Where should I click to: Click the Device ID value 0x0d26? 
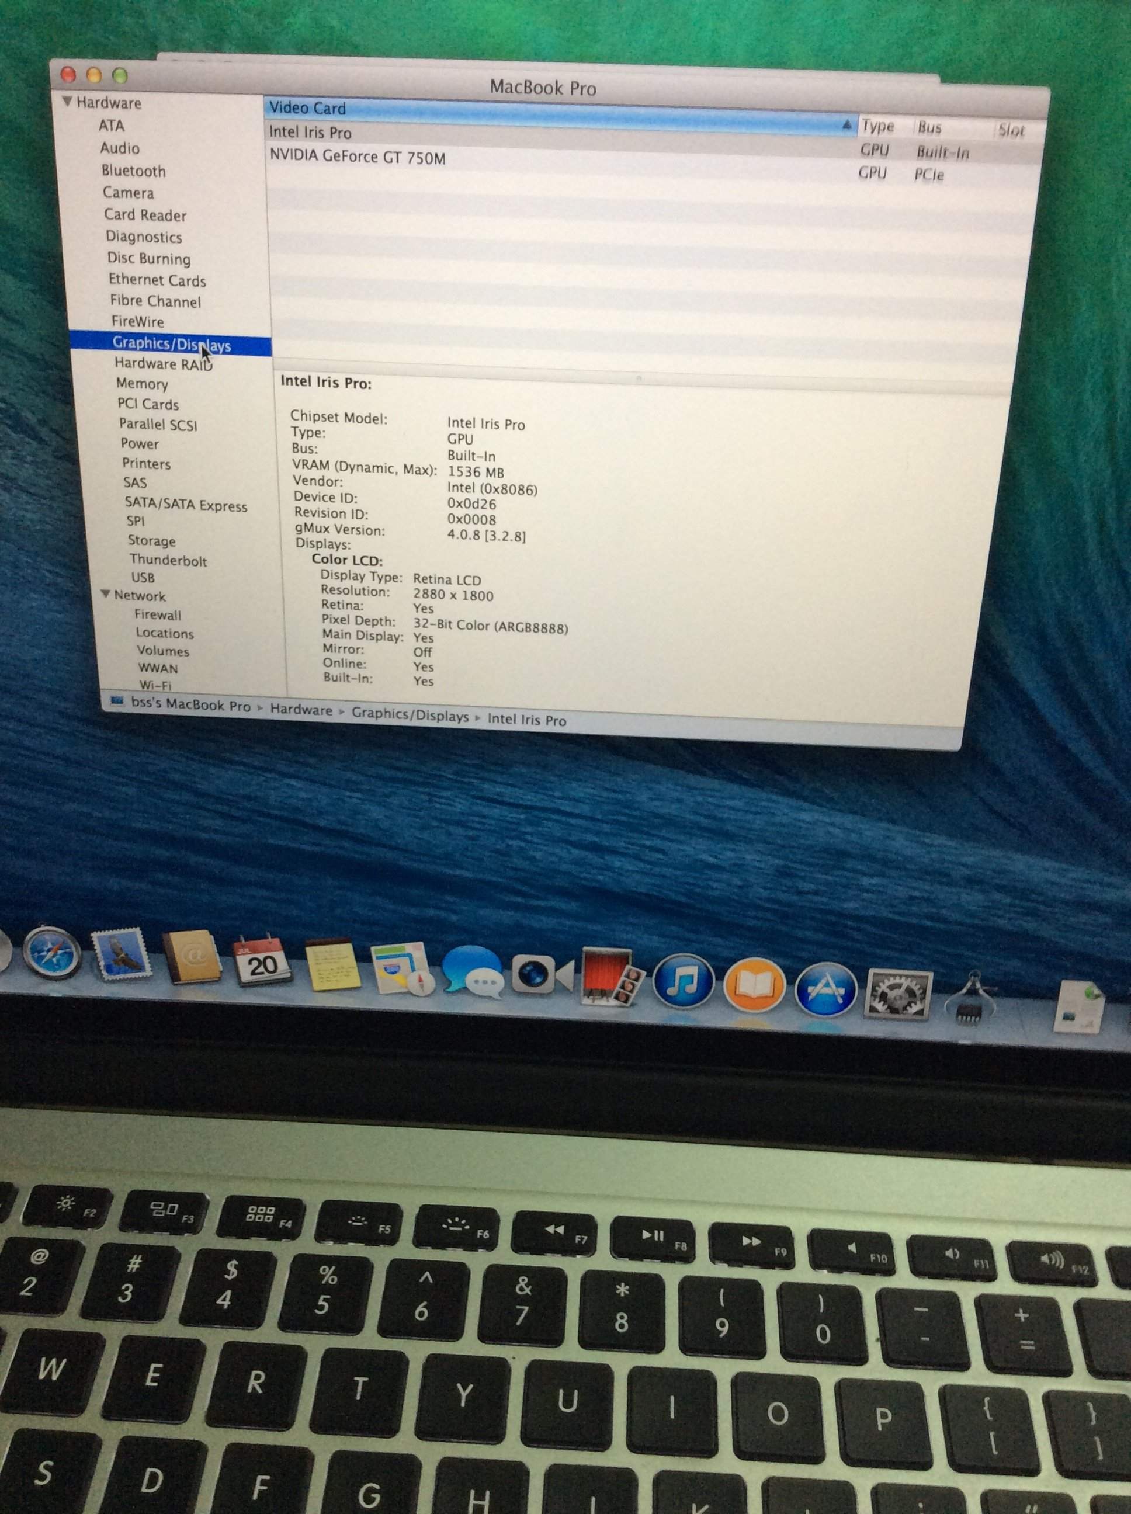471,503
